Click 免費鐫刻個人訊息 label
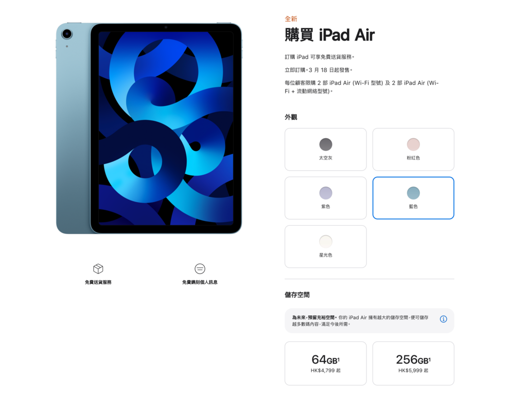Image resolution: width=527 pixels, height=395 pixels. 200,282
